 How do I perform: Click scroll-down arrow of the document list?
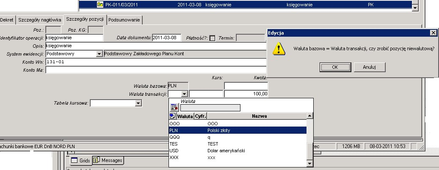pos(415,8)
